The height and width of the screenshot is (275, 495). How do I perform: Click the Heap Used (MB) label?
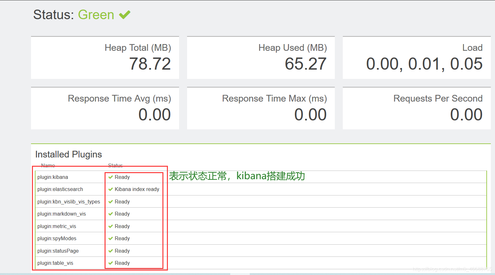point(293,48)
